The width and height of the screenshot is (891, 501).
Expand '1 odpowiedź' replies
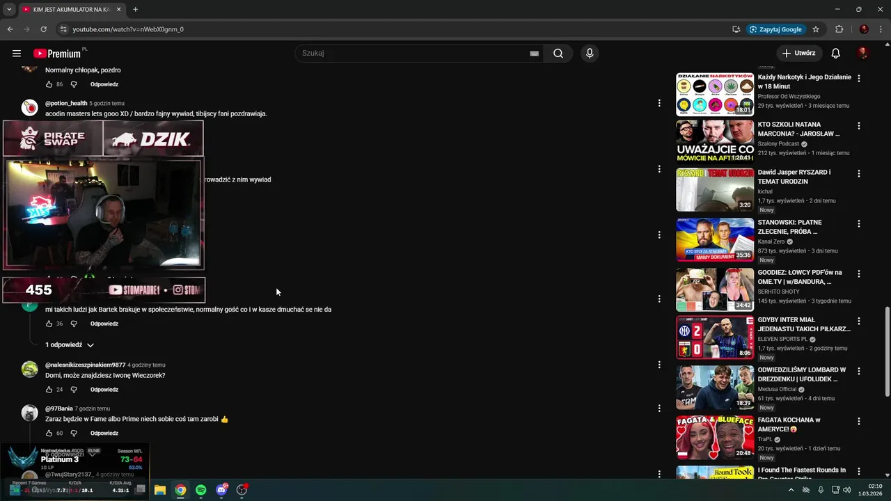pyautogui.click(x=70, y=345)
